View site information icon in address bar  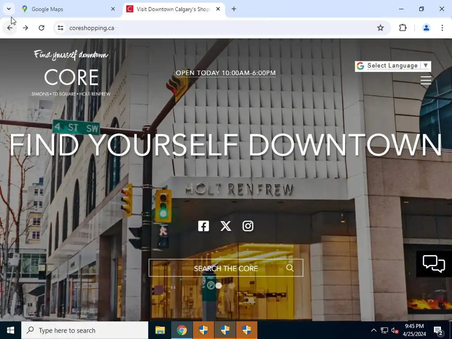(x=60, y=28)
